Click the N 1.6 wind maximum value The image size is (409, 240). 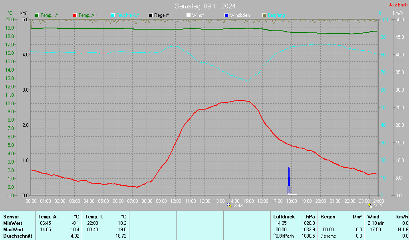[403, 230]
